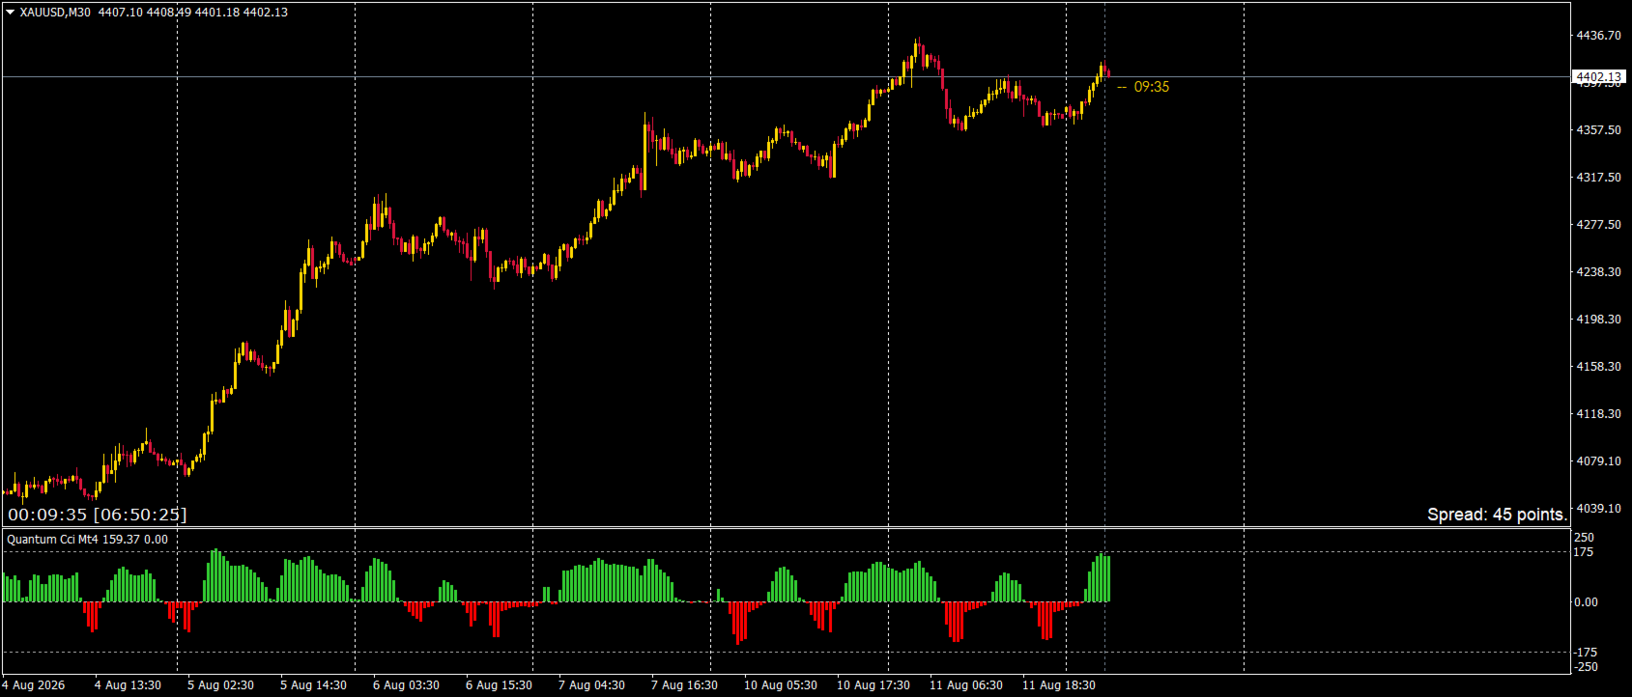Viewport: 1632px width, 697px height.
Task: Click the 4039.10 price scale label
Action: tap(1598, 509)
